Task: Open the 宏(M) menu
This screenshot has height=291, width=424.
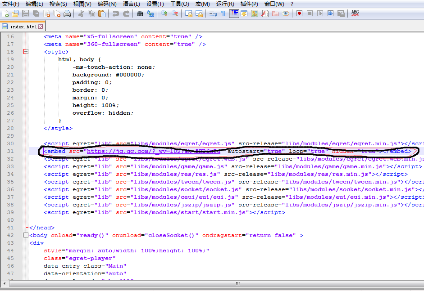Action: (202, 4)
